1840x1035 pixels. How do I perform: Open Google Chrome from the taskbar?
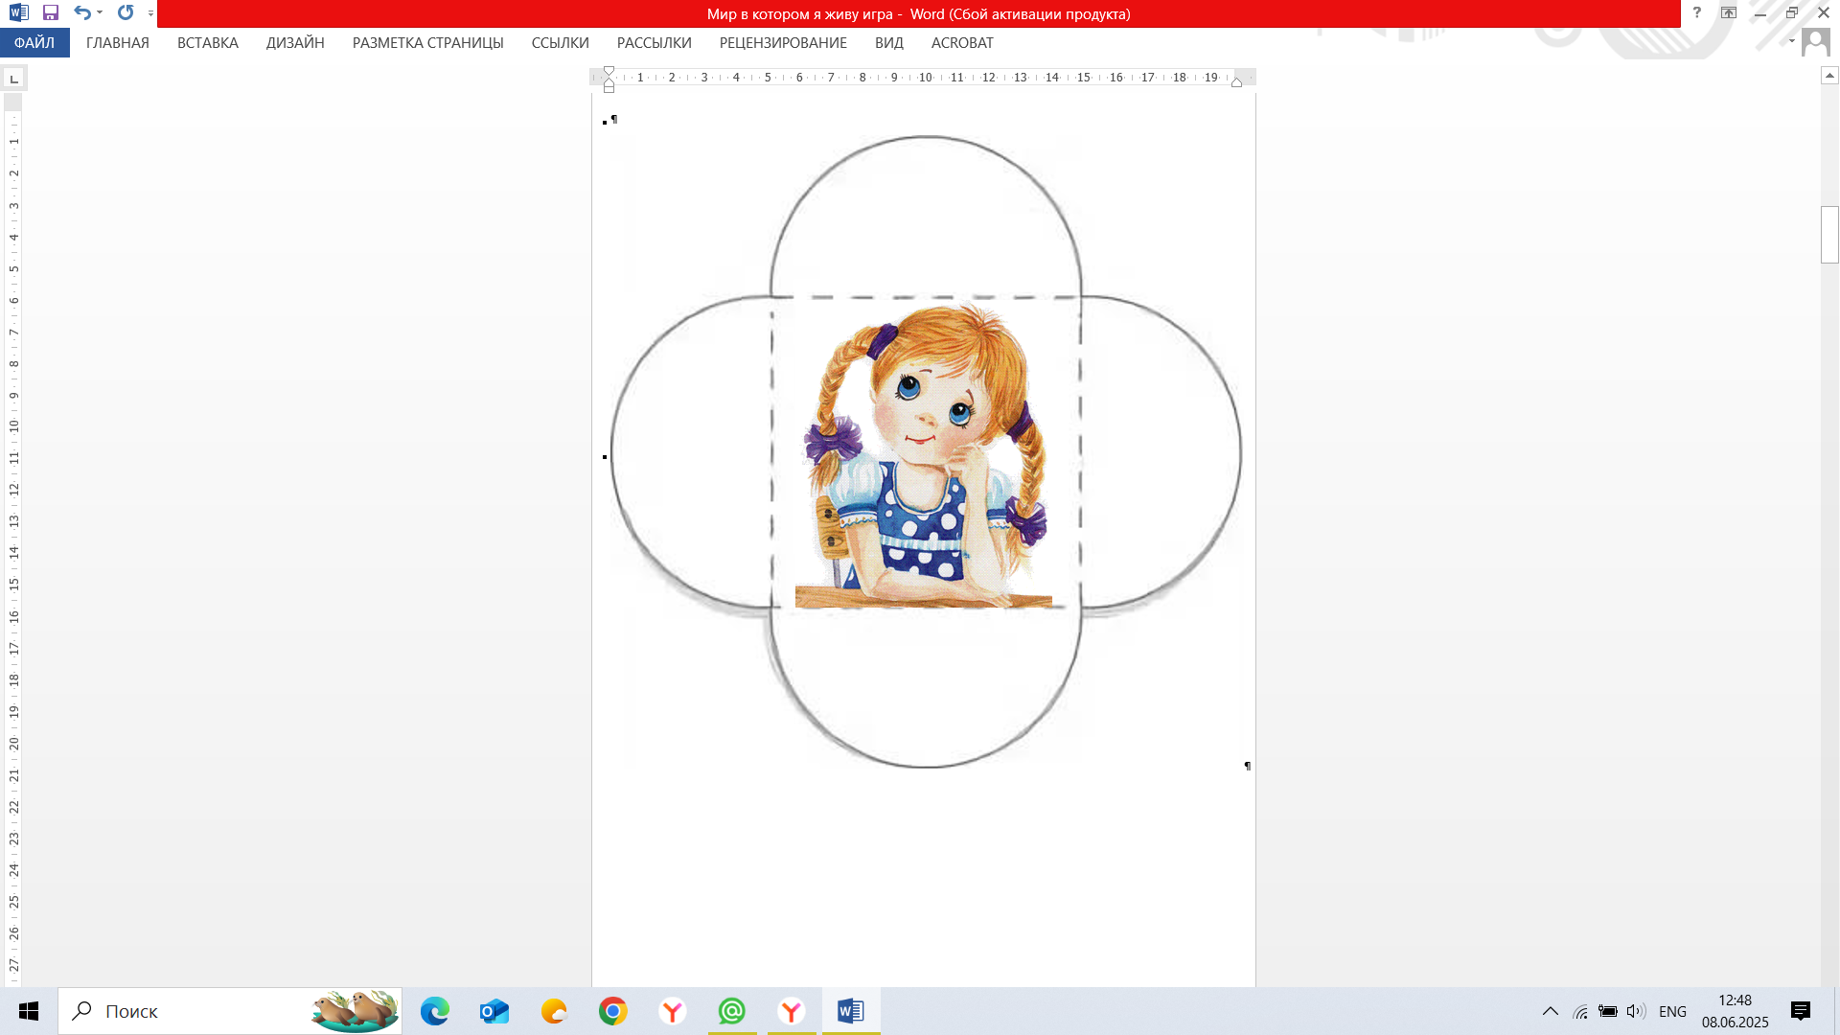[x=613, y=1011]
